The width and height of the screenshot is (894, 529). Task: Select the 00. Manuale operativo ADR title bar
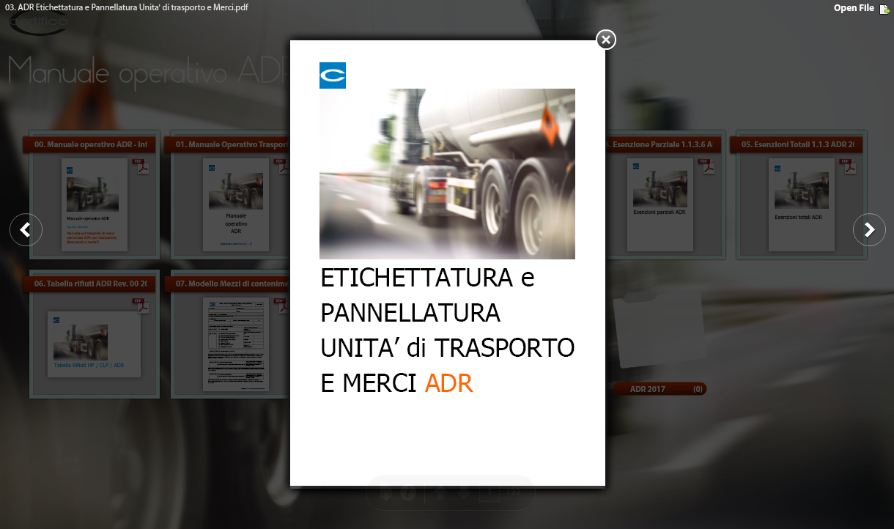click(x=89, y=145)
